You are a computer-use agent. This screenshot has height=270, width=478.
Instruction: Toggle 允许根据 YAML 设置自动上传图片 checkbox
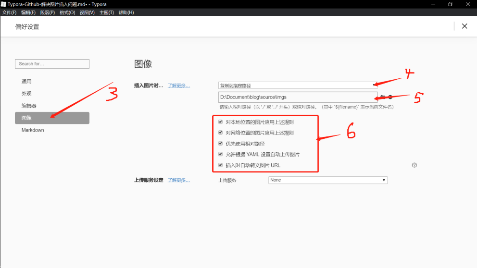pos(220,154)
